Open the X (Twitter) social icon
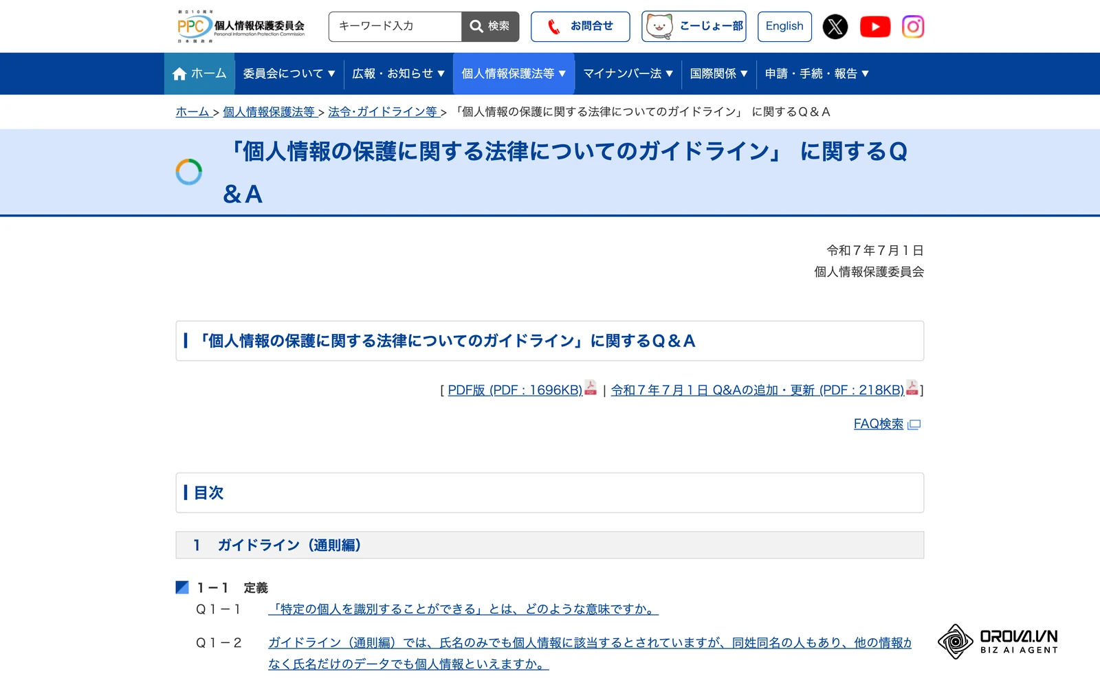 [x=835, y=27]
